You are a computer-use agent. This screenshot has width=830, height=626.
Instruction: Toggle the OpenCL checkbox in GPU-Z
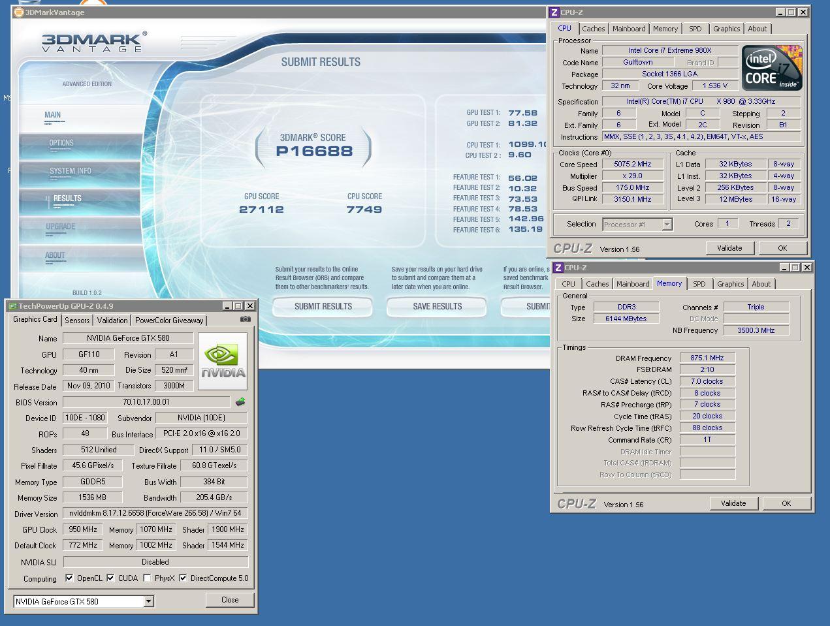pyautogui.click(x=69, y=578)
